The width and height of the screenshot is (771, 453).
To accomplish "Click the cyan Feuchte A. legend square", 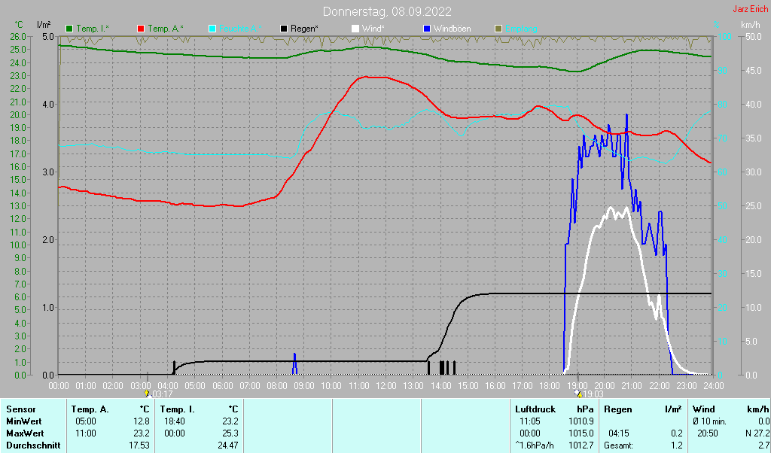I will [212, 29].
